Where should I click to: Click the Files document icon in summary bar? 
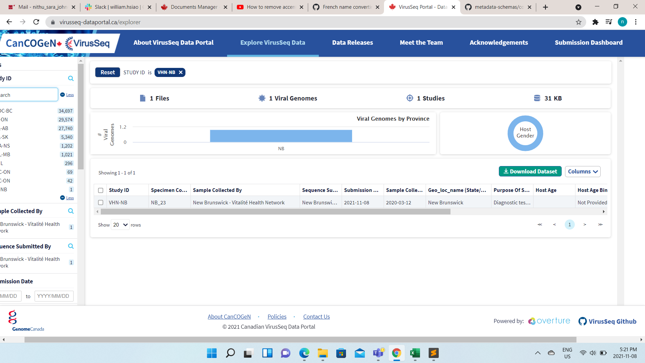coord(142,98)
